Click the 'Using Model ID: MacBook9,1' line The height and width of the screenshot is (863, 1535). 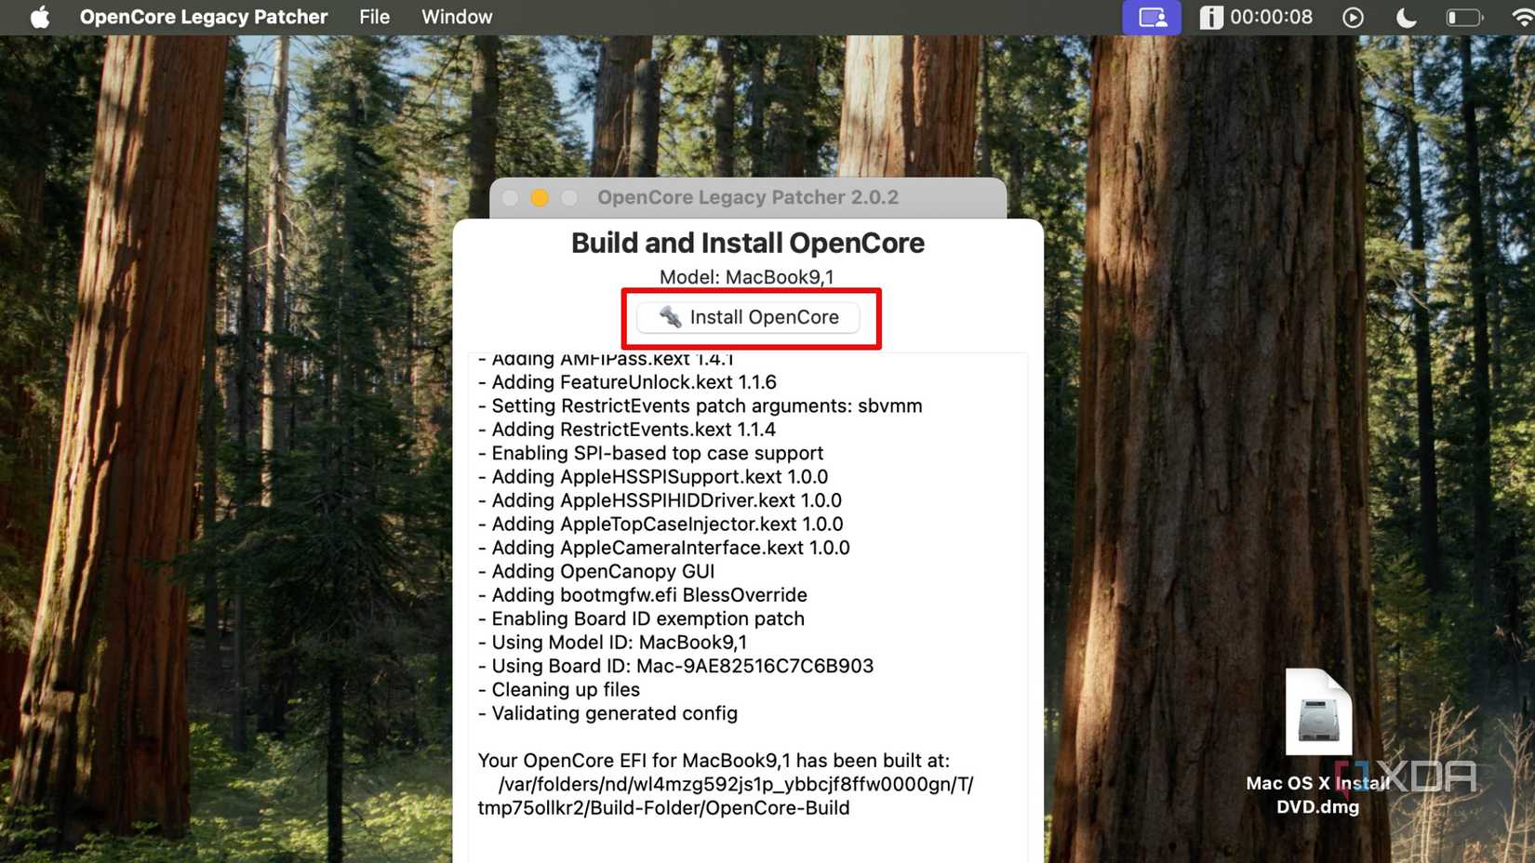pyautogui.click(x=612, y=643)
